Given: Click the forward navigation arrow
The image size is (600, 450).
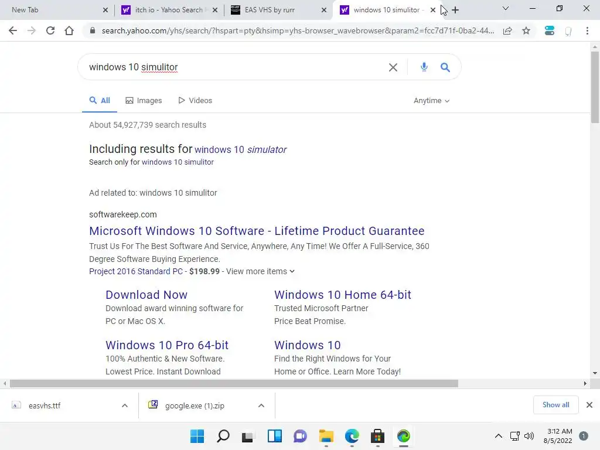Looking at the screenshot, I should 32,30.
